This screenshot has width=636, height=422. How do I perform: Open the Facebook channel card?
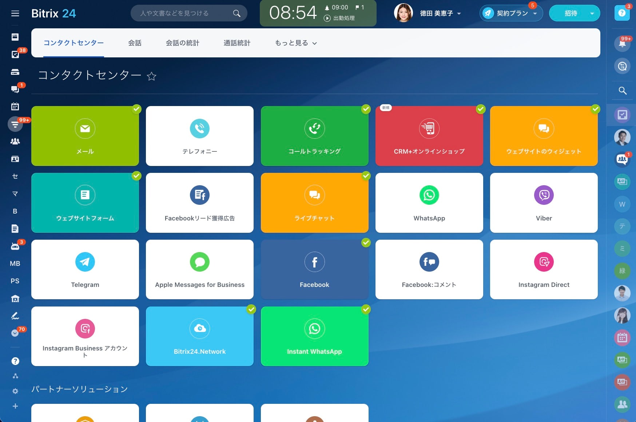[x=315, y=269]
